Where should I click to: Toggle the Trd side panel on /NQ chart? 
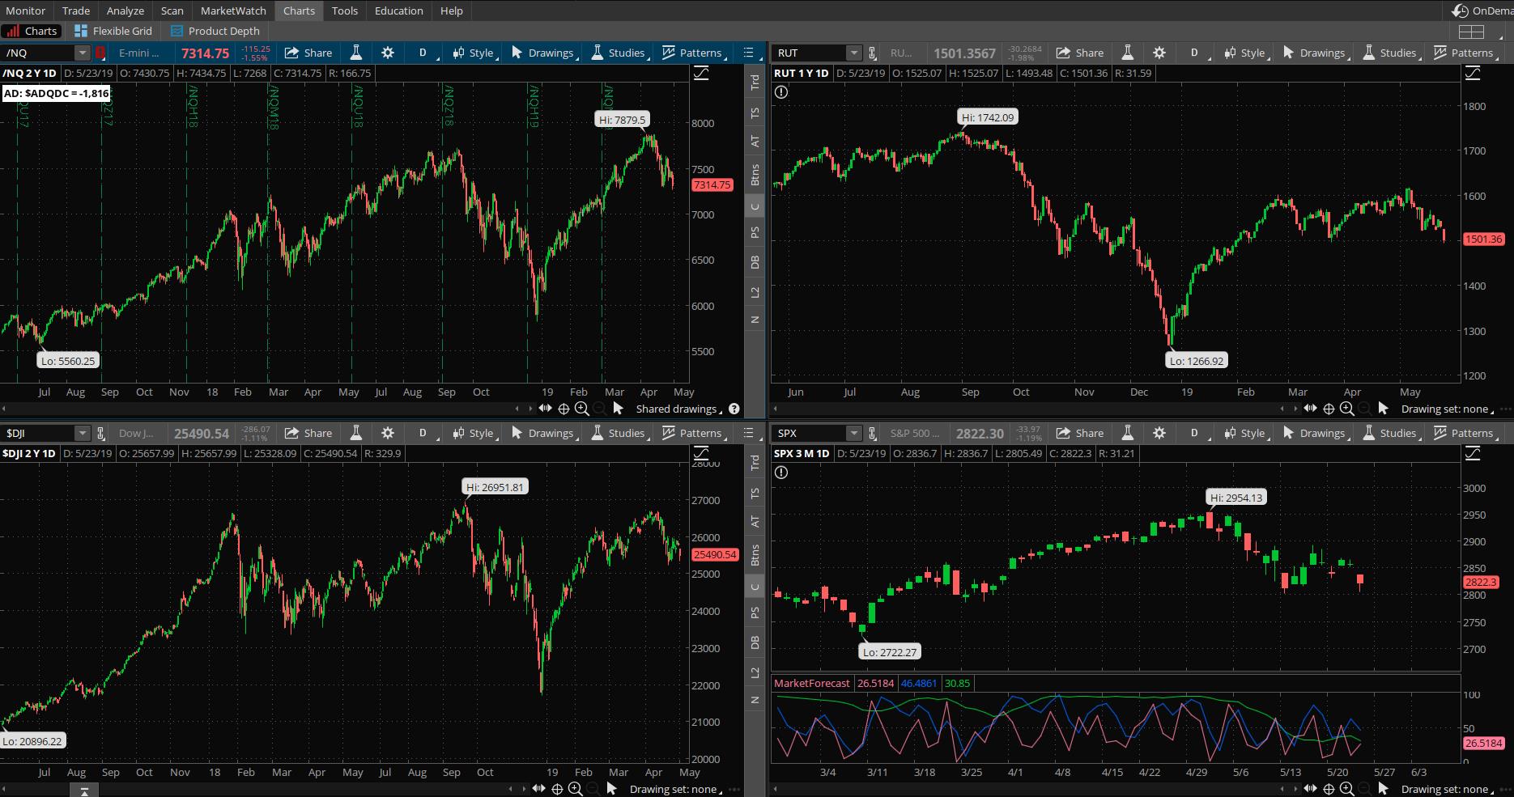pos(755,82)
